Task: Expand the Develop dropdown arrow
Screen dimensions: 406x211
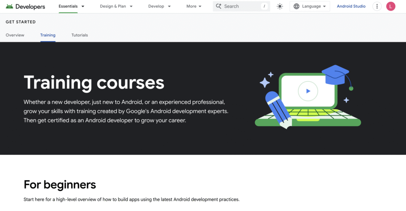Action: (169, 6)
